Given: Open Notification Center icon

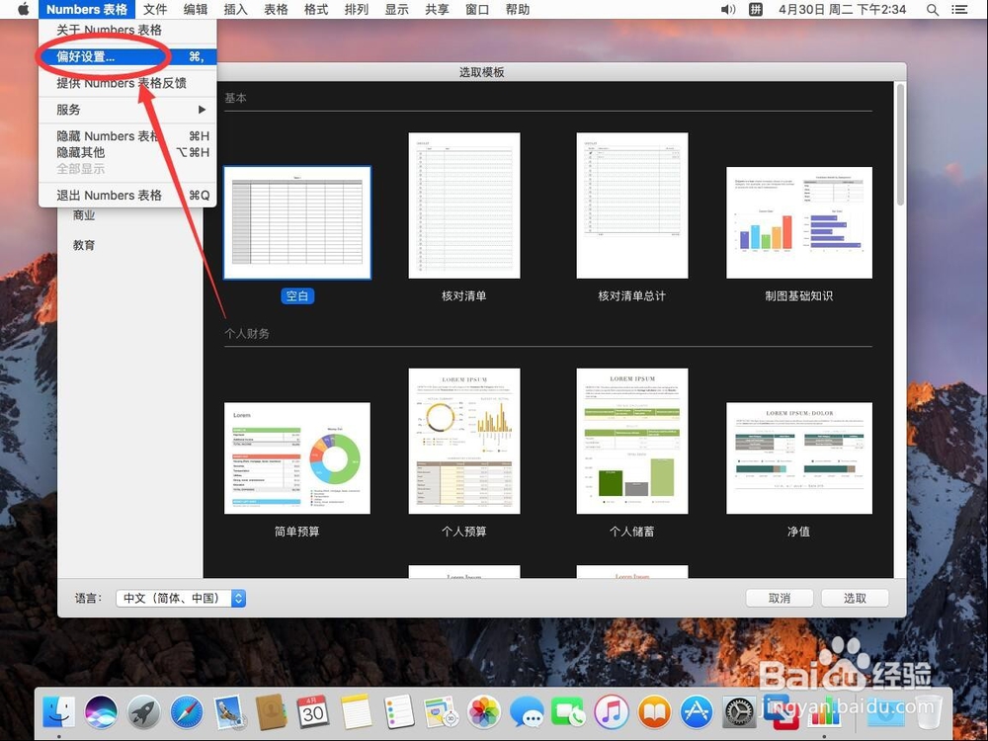Looking at the screenshot, I should pyautogui.click(x=959, y=10).
